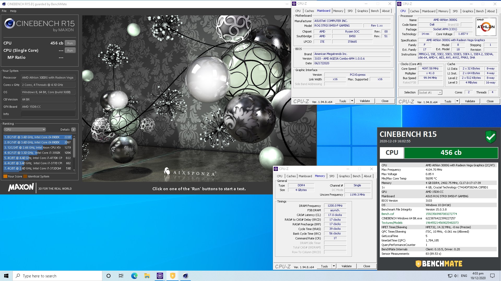Switch to Caches tab in Mainboard CPU-Z
The image size is (501, 281).
pyautogui.click(x=309, y=11)
